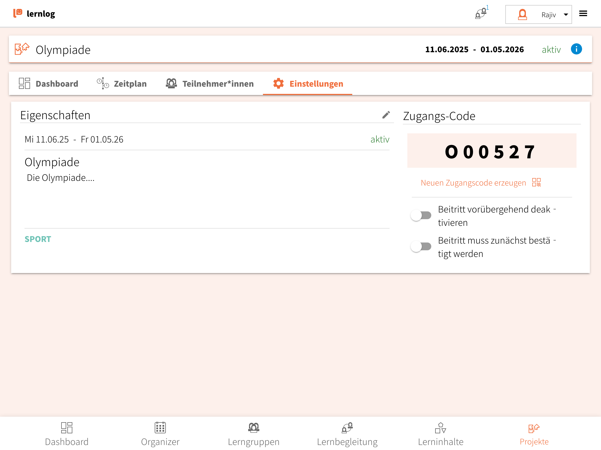Viewport: 601px width, 450px height.
Task: Open the notifications icon with badge
Action: coord(481,13)
